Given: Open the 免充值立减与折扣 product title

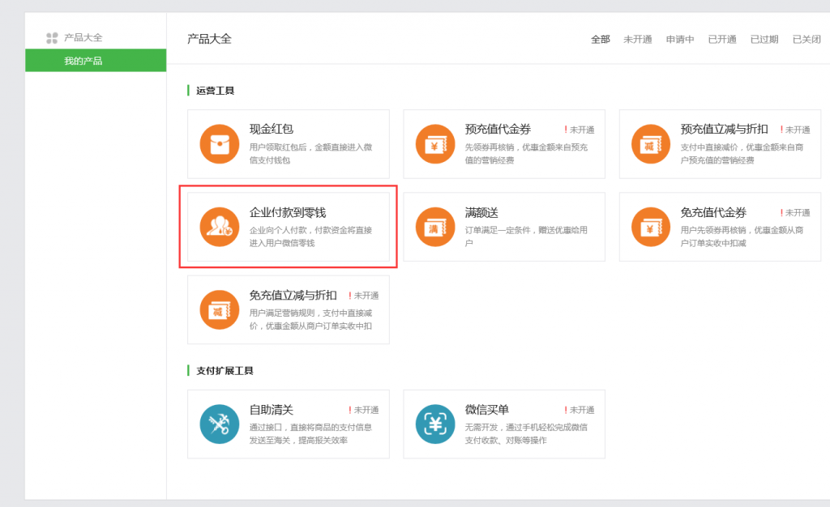Looking at the screenshot, I should (293, 295).
